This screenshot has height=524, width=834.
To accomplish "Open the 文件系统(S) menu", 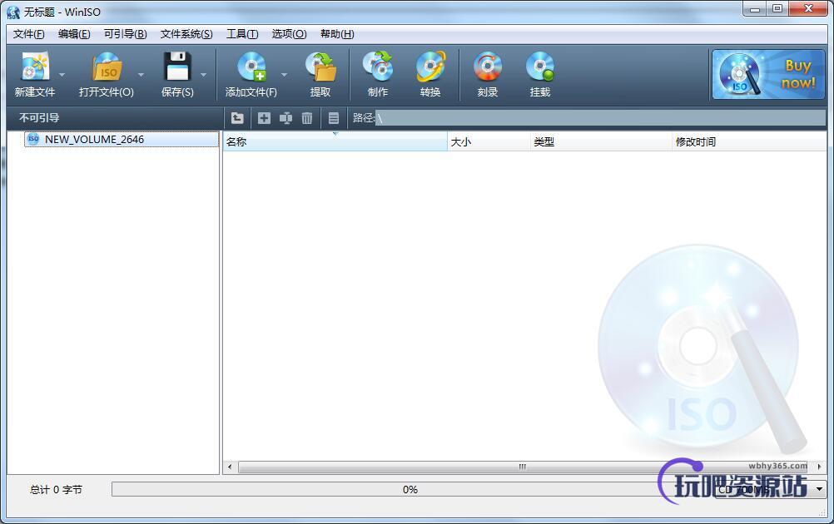I will 186,34.
